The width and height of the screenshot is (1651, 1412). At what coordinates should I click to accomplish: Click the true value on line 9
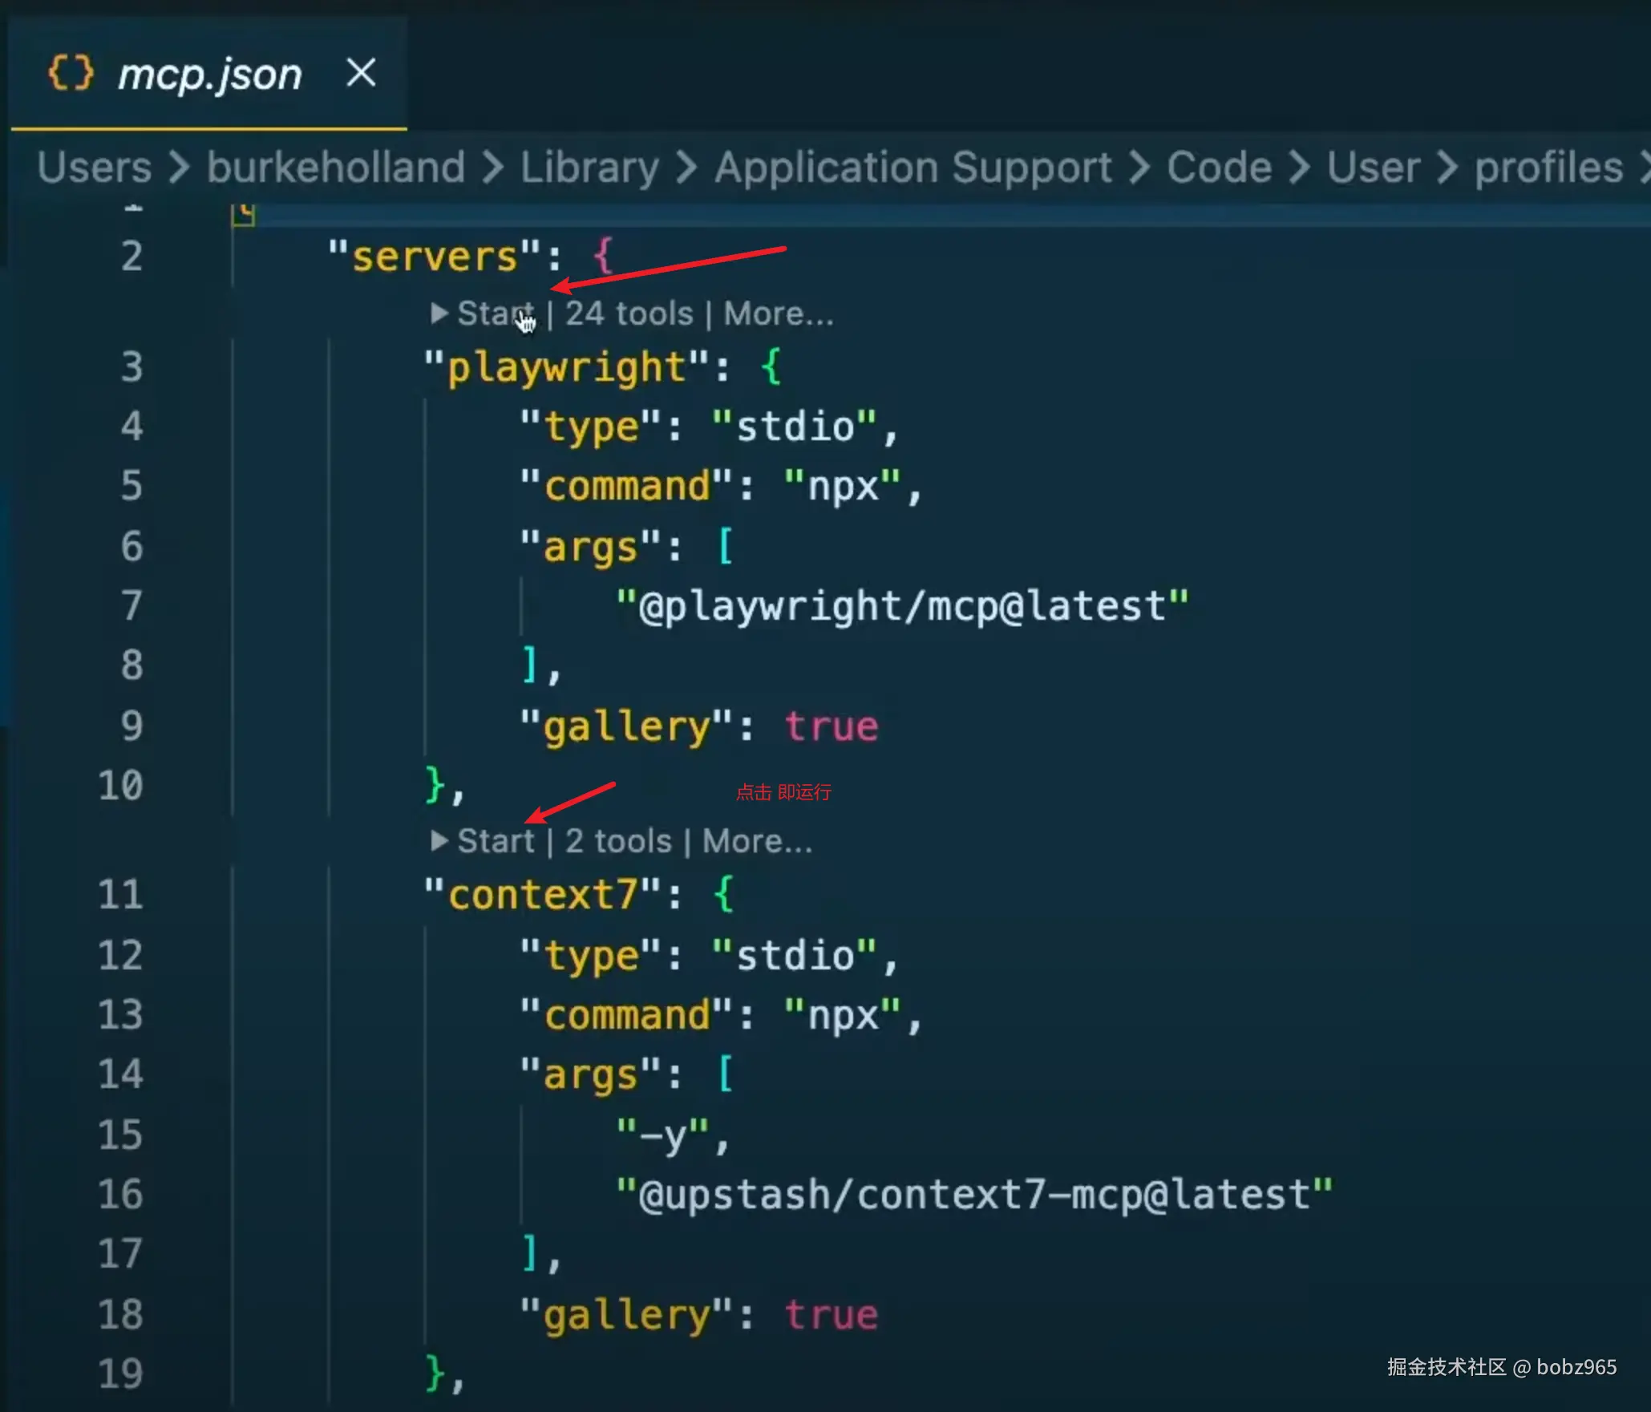[x=831, y=726]
